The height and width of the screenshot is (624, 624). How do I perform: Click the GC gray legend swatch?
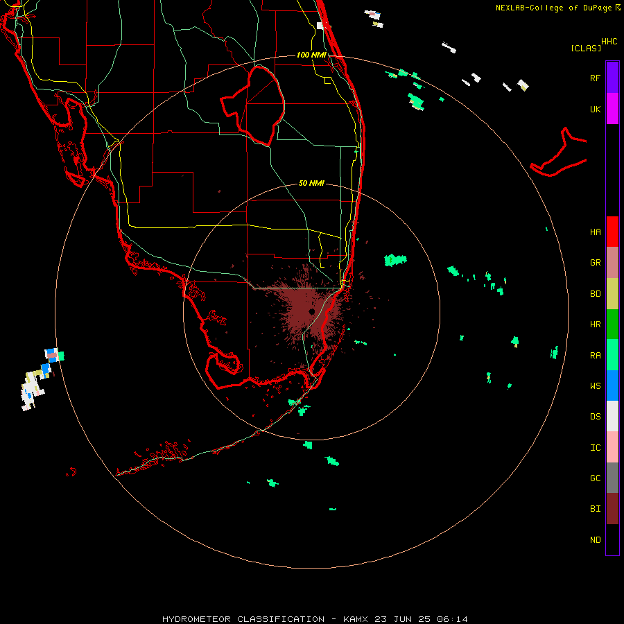point(612,478)
